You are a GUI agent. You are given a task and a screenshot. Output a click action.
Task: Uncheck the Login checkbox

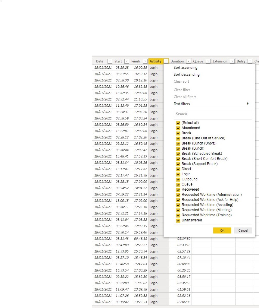[178, 174]
